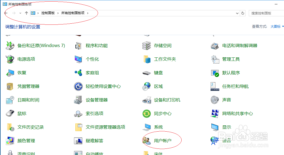This screenshot has width=284, height=155.
Task: Open the 程序和功能 icon
Action: (x=78, y=45)
